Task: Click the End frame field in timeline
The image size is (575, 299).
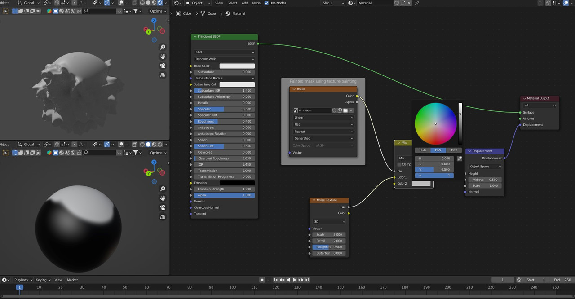Action: 562,280
